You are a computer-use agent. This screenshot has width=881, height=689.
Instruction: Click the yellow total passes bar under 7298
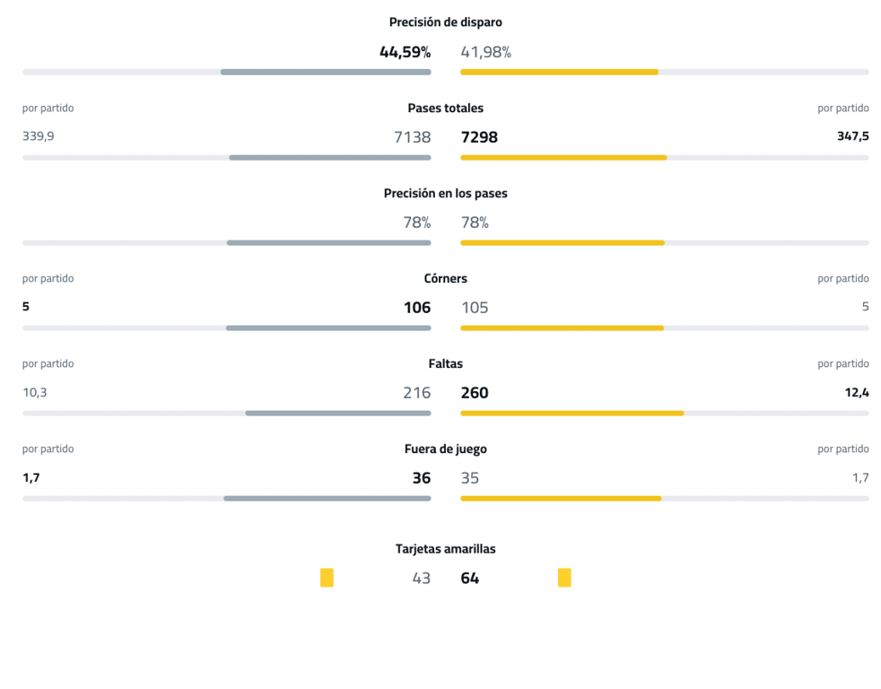563,158
